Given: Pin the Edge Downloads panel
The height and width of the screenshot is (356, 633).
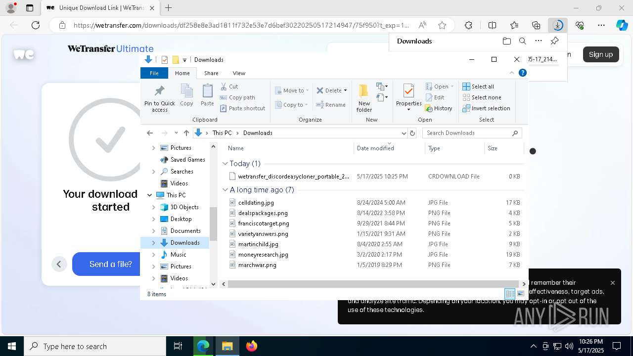Looking at the screenshot, I should 554,41.
